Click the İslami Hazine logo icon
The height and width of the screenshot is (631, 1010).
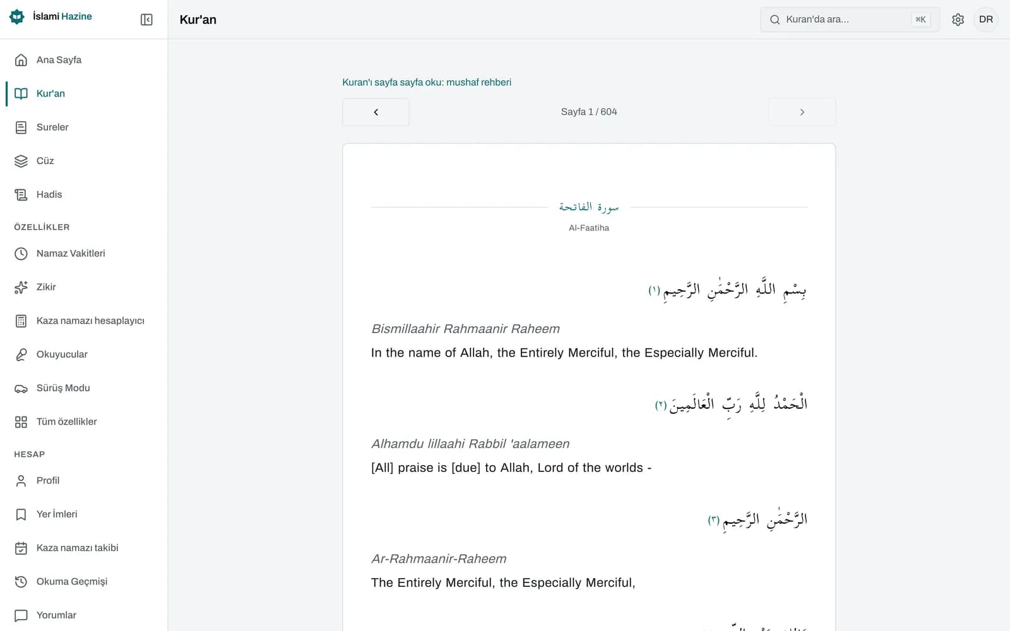pyautogui.click(x=17, y=17)
